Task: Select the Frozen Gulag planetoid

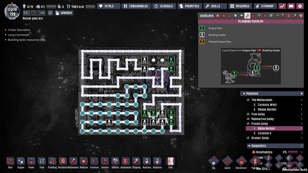Action: point(260,123)
